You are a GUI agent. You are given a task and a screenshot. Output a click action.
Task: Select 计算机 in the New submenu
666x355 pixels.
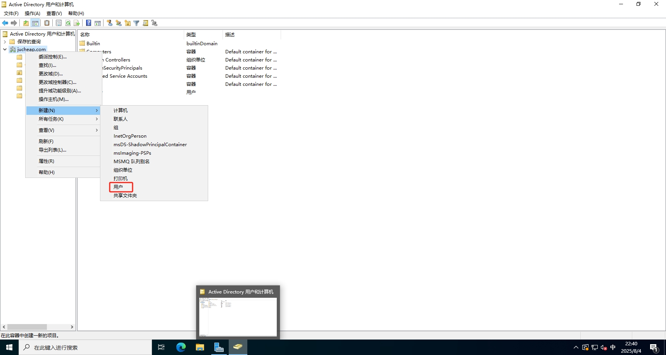coord(154,111)
